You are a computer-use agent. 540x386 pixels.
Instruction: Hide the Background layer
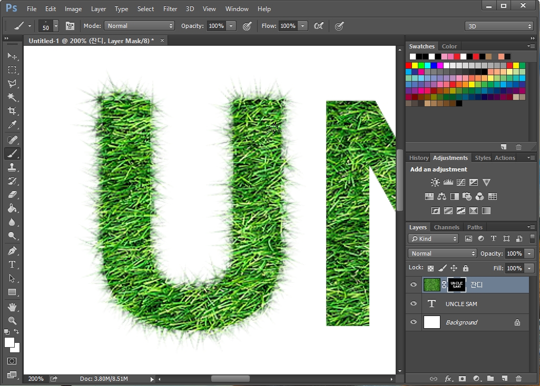[x=414, y=322]
